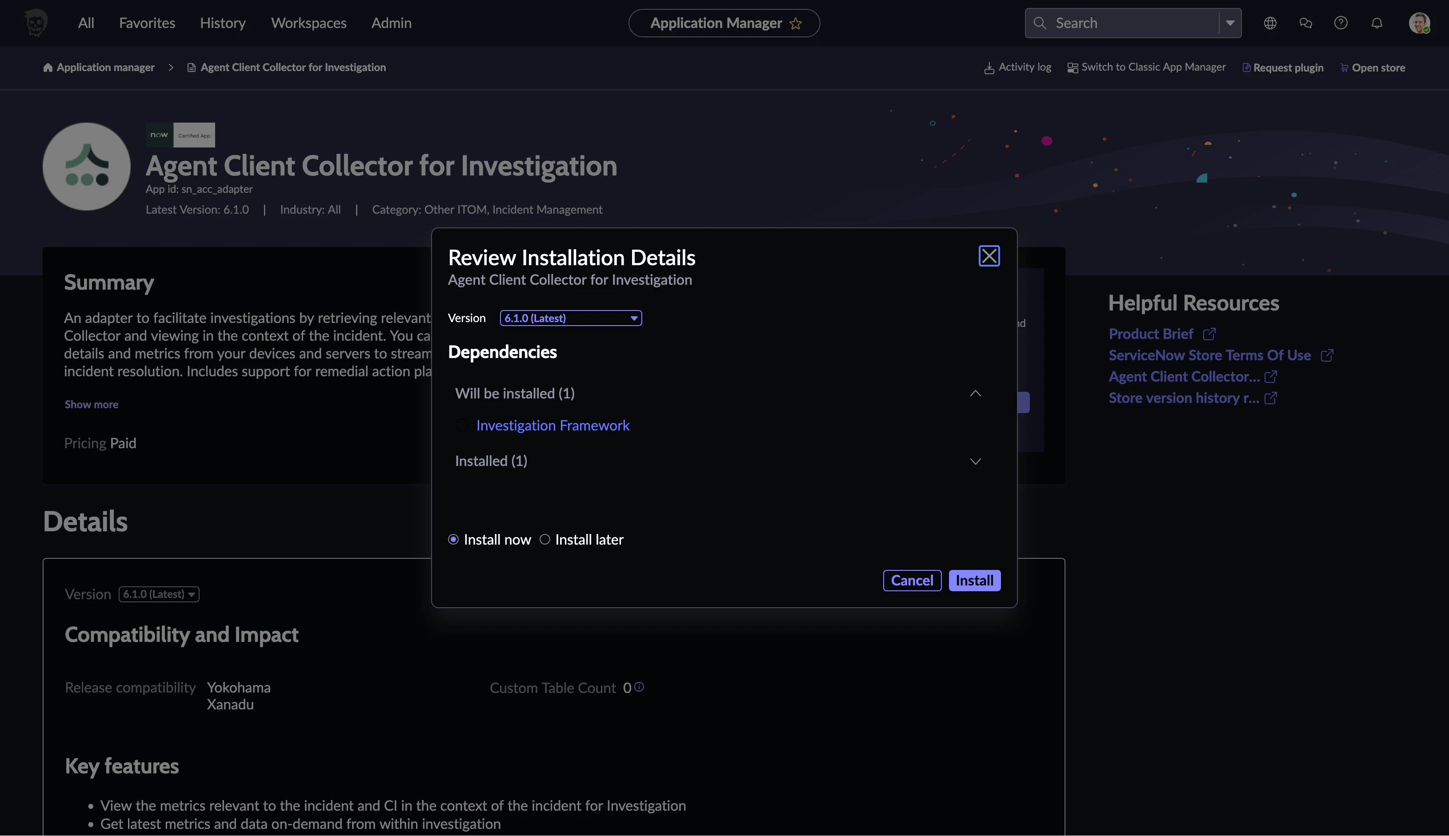
Task: Close the Review Installation Details dialog
Action: click(x=989, y=256)
